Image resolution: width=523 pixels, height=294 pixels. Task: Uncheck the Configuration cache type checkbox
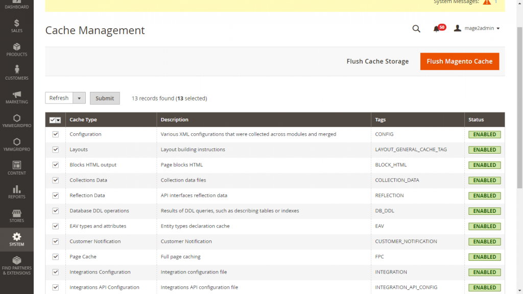click(56, 134)
